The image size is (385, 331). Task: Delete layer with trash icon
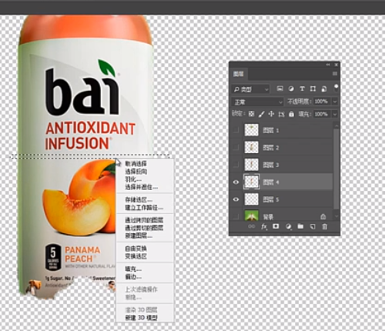coord(325,226)
